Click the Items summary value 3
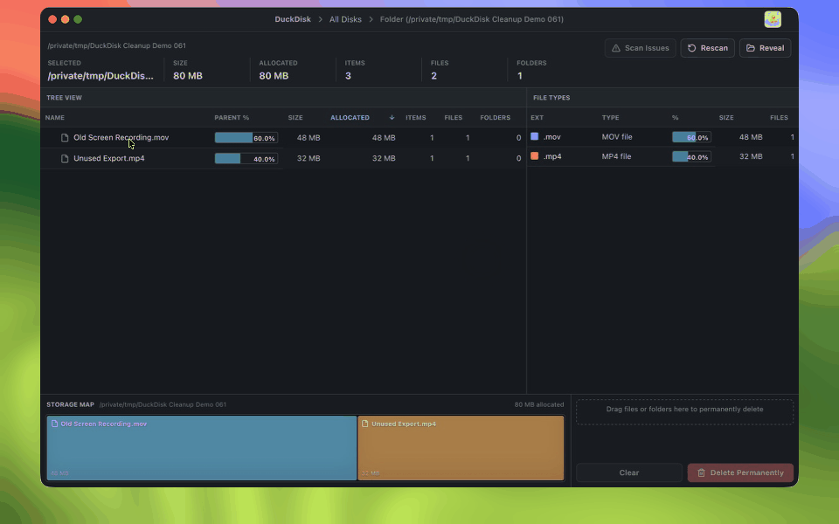This screenshot has width=839, height=524. pyautogui.click(x=349, y=76)
